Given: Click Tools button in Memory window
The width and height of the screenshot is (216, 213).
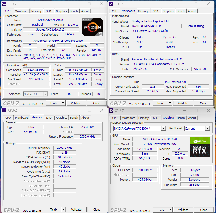Looking at the screenshot, I should pyautogui.click(x=54, y=210).
